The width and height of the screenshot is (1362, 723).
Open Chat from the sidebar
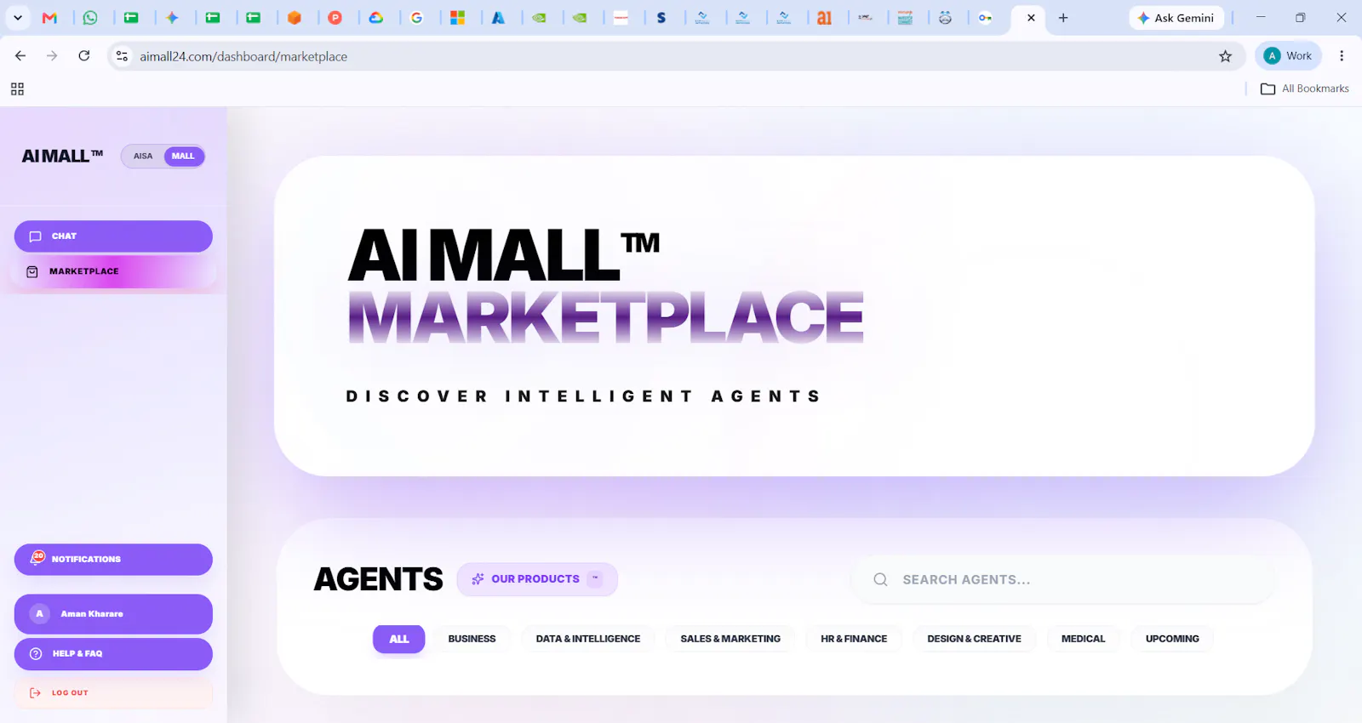coord(113,236)
